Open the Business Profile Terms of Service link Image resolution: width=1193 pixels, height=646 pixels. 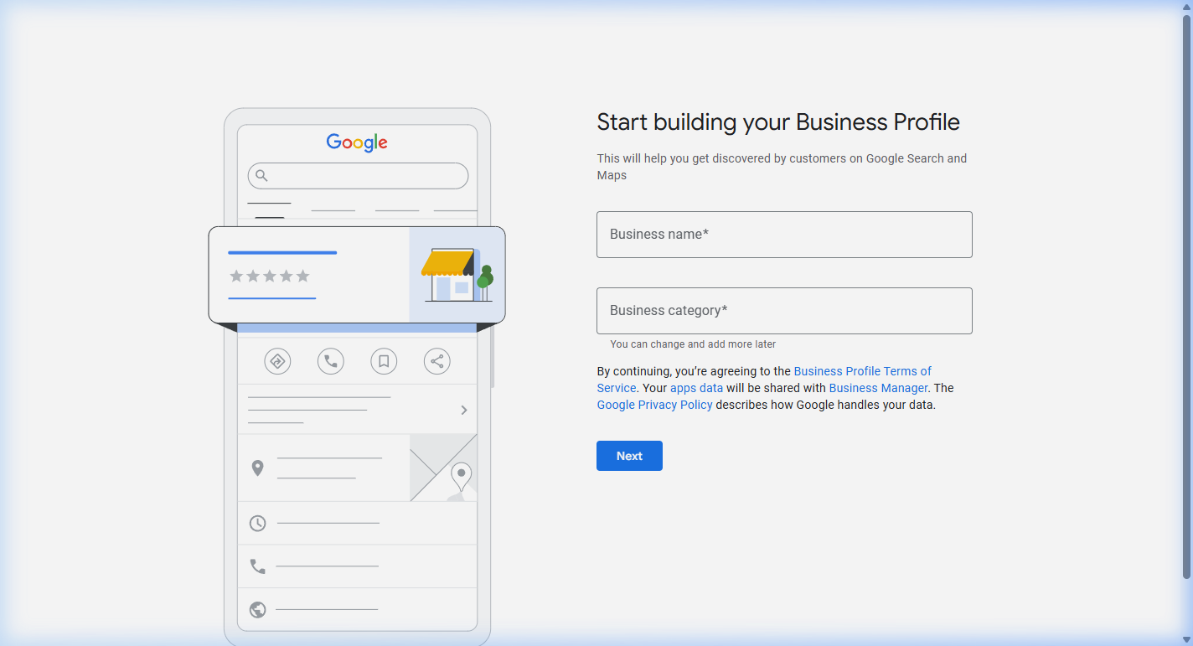pos(764,380)
